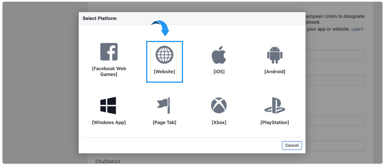Image resolution: width=385 pixels, height=167 pixels.
Task: Pick the PlayStation logo icon
Action: 275,105
